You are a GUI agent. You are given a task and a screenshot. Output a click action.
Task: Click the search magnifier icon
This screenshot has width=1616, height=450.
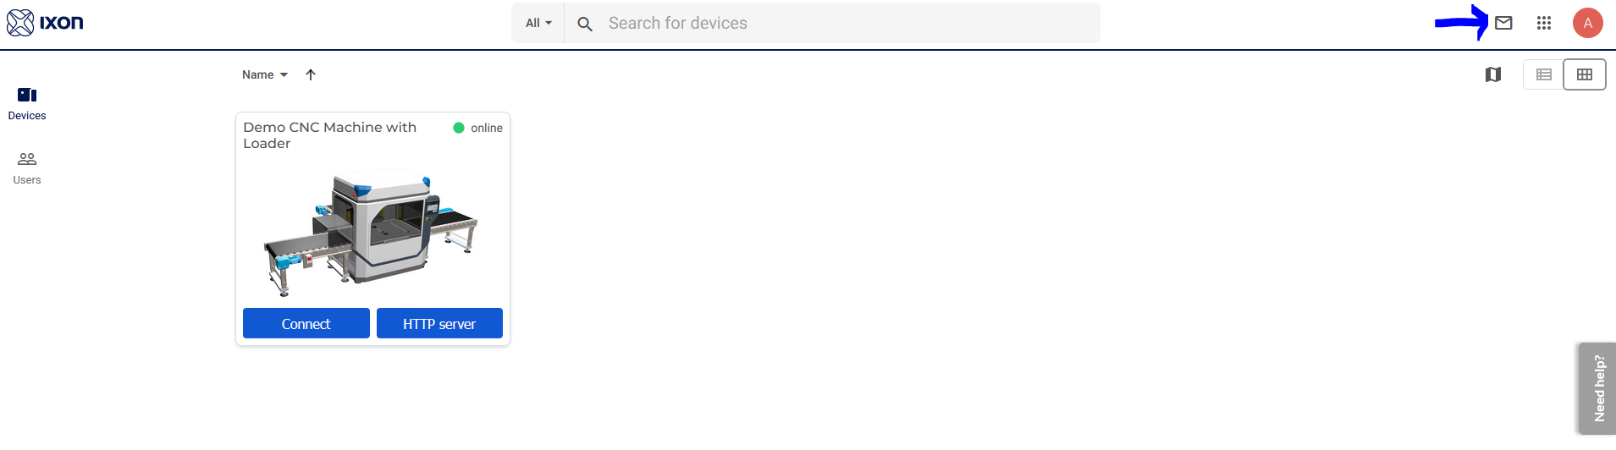[585, 24]
